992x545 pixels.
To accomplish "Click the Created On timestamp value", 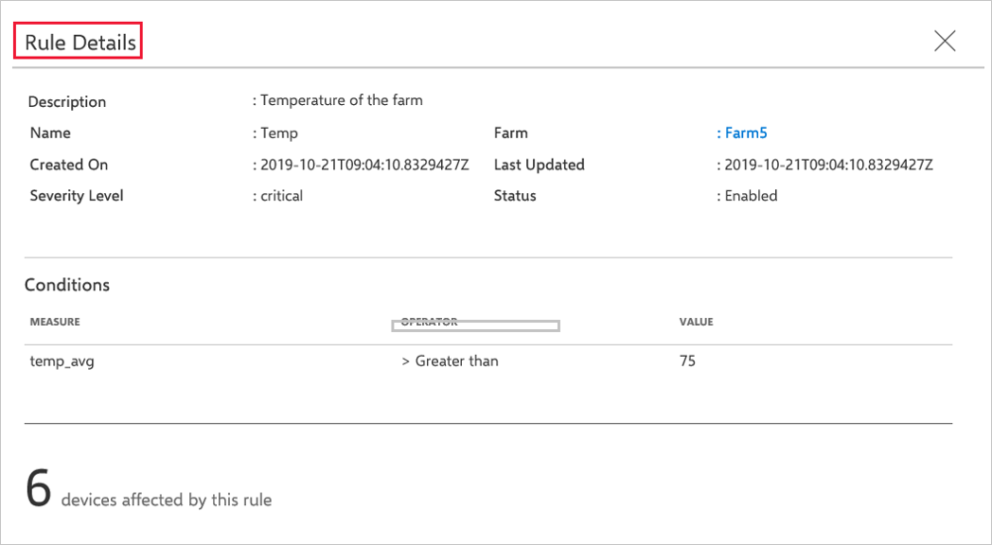I will point(364,165).
